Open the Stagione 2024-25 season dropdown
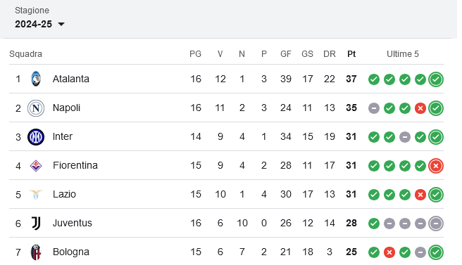 tap(39, 24)
